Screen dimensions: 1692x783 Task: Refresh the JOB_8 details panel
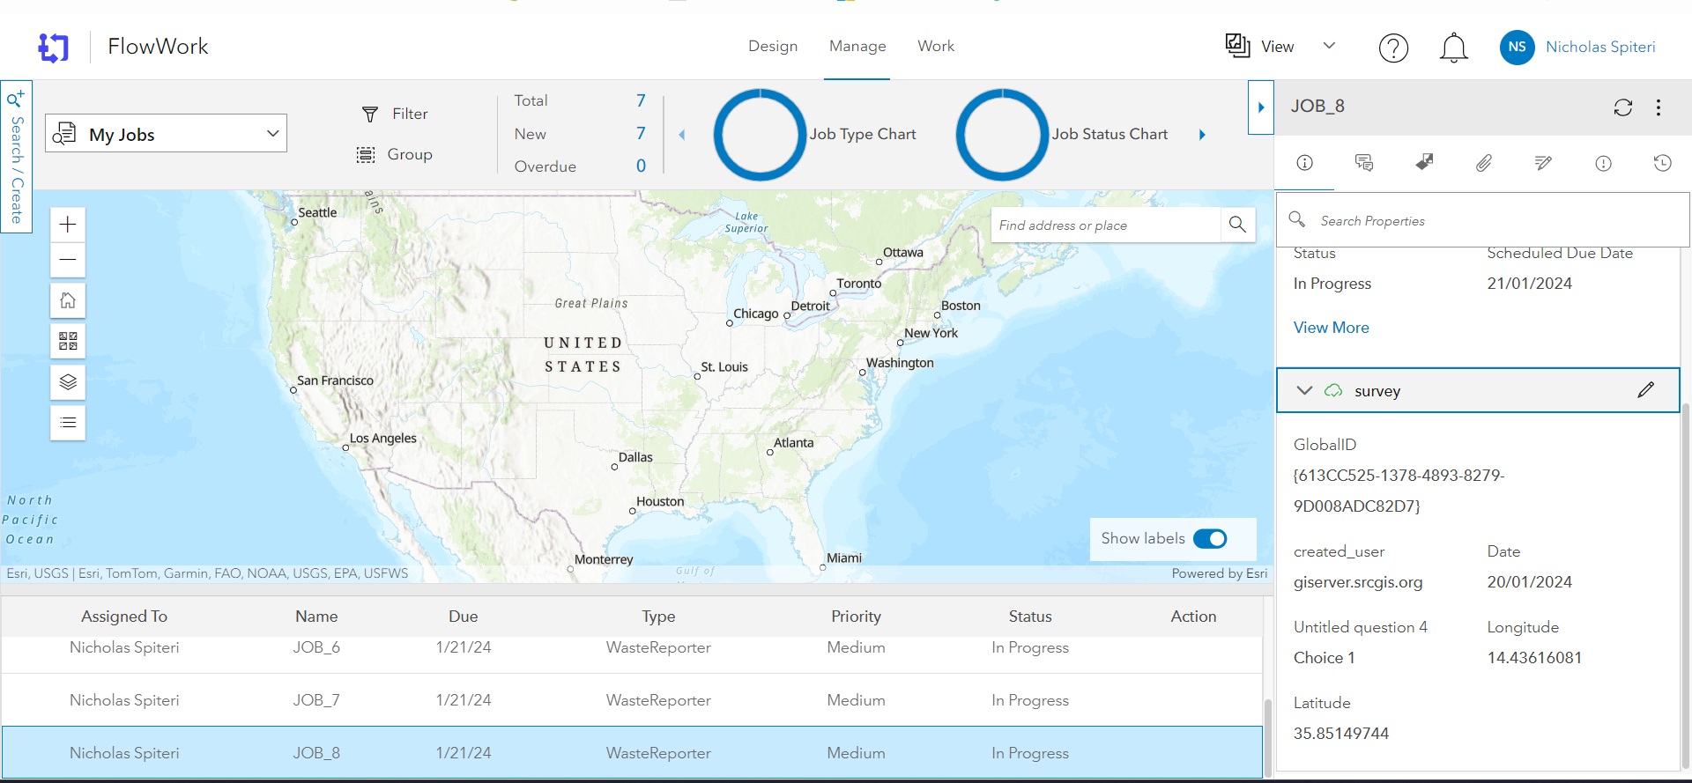point(1623,107)
